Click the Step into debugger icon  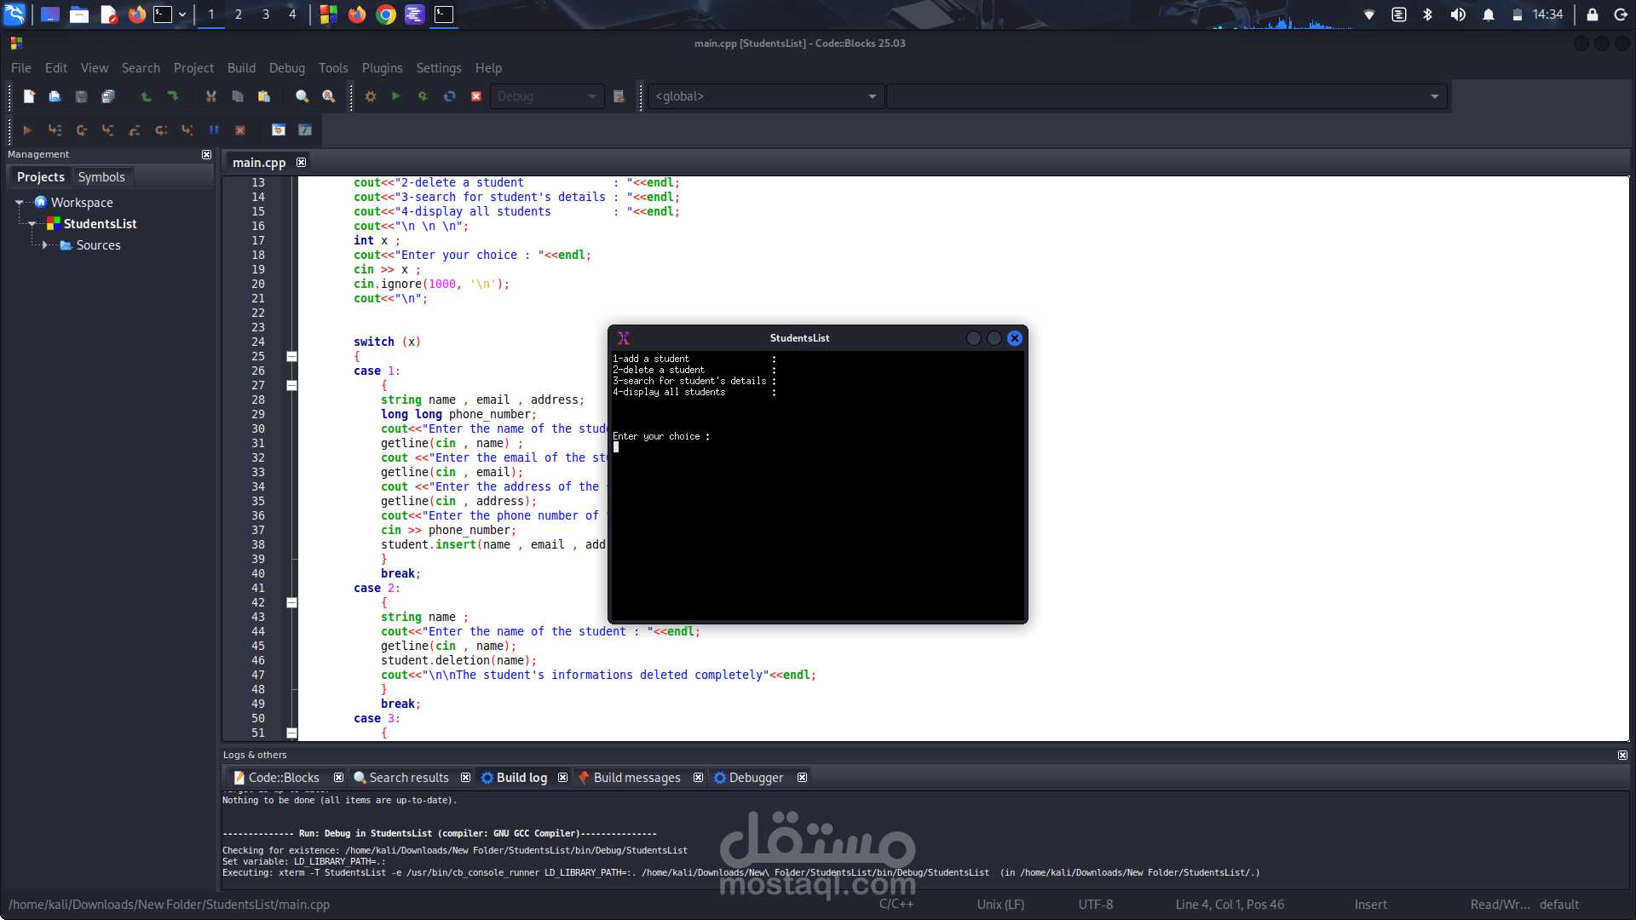click(107, 129)
